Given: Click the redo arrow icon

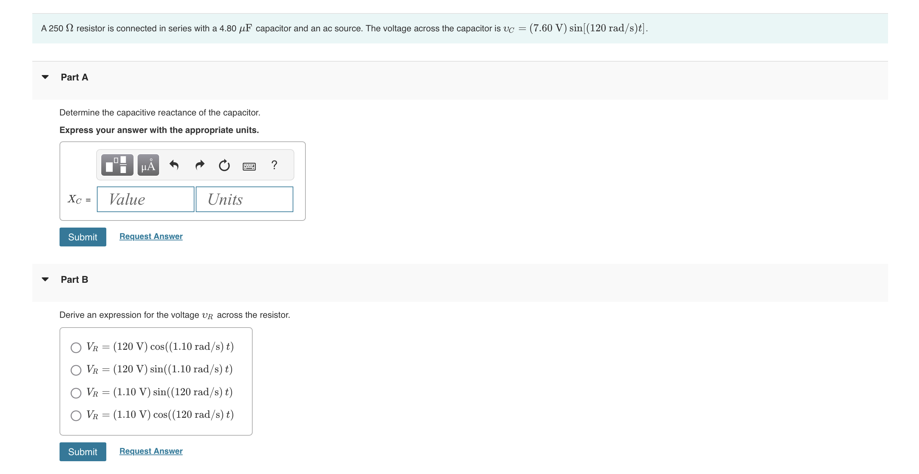Looking at the screenshot, I should coord(200,165).
